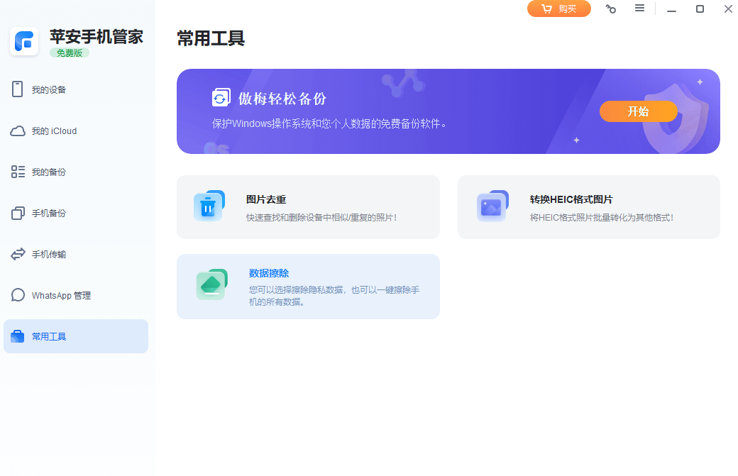Open the hamburger menu
Screen dimensions: 738x476
coord(639,9)
